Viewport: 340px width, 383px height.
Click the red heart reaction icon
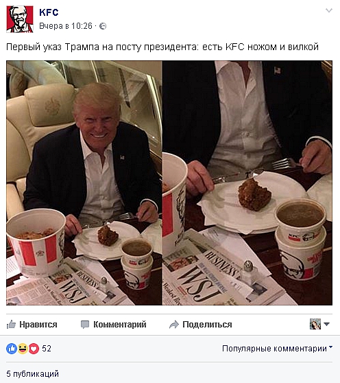[x=34, y=349]
